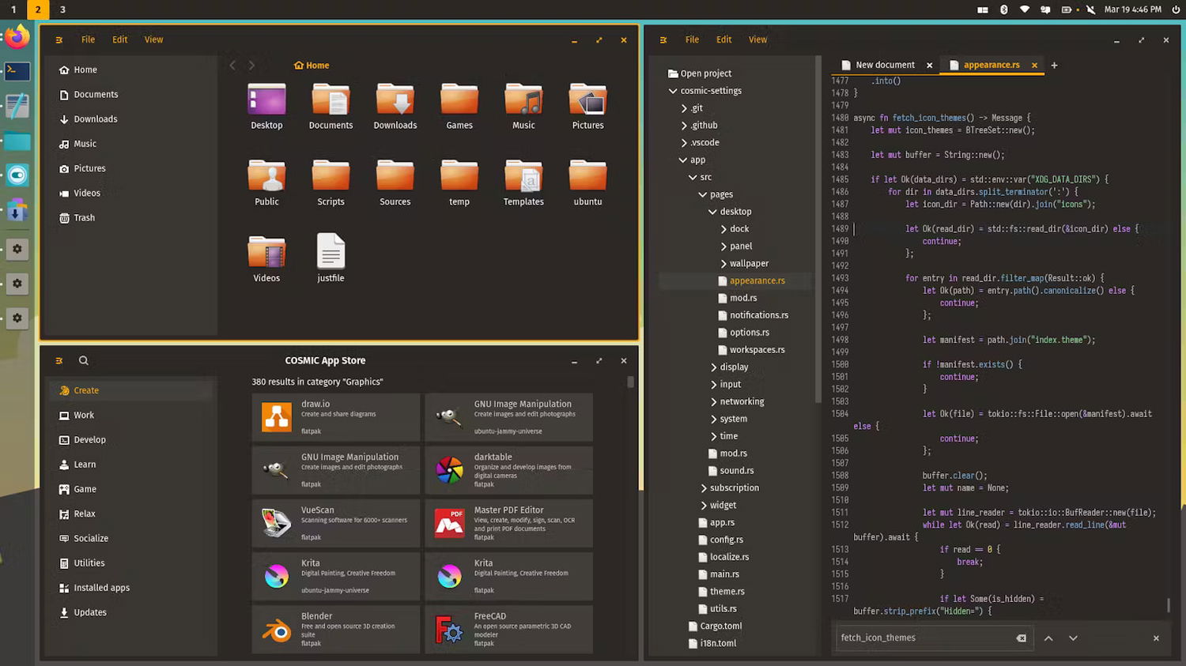Screen dimensions: 1186x666
Task: Open the darktable app card
Action: pos(509,470)
